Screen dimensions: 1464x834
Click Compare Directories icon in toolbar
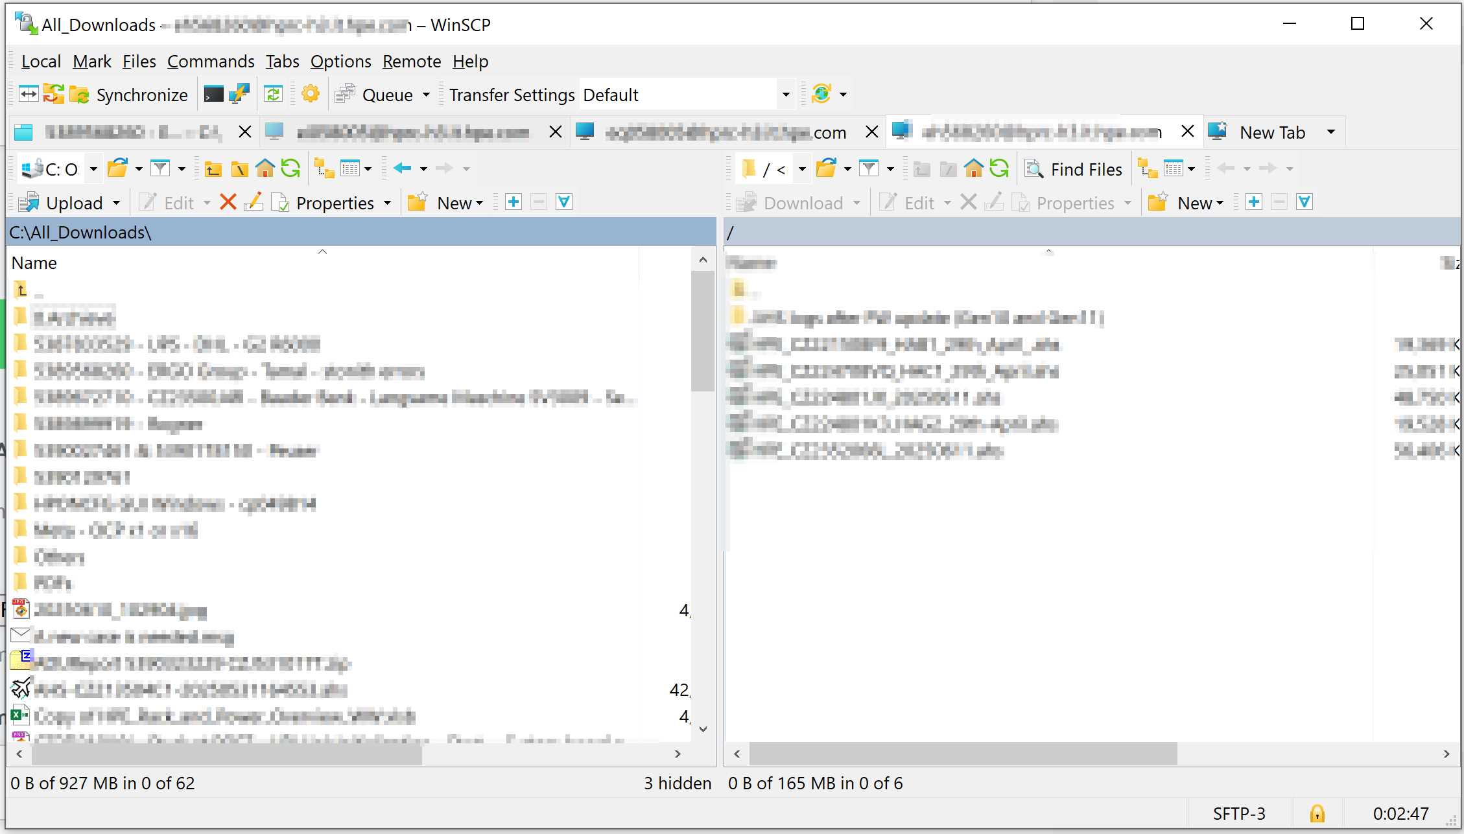(x=28, y=95)
